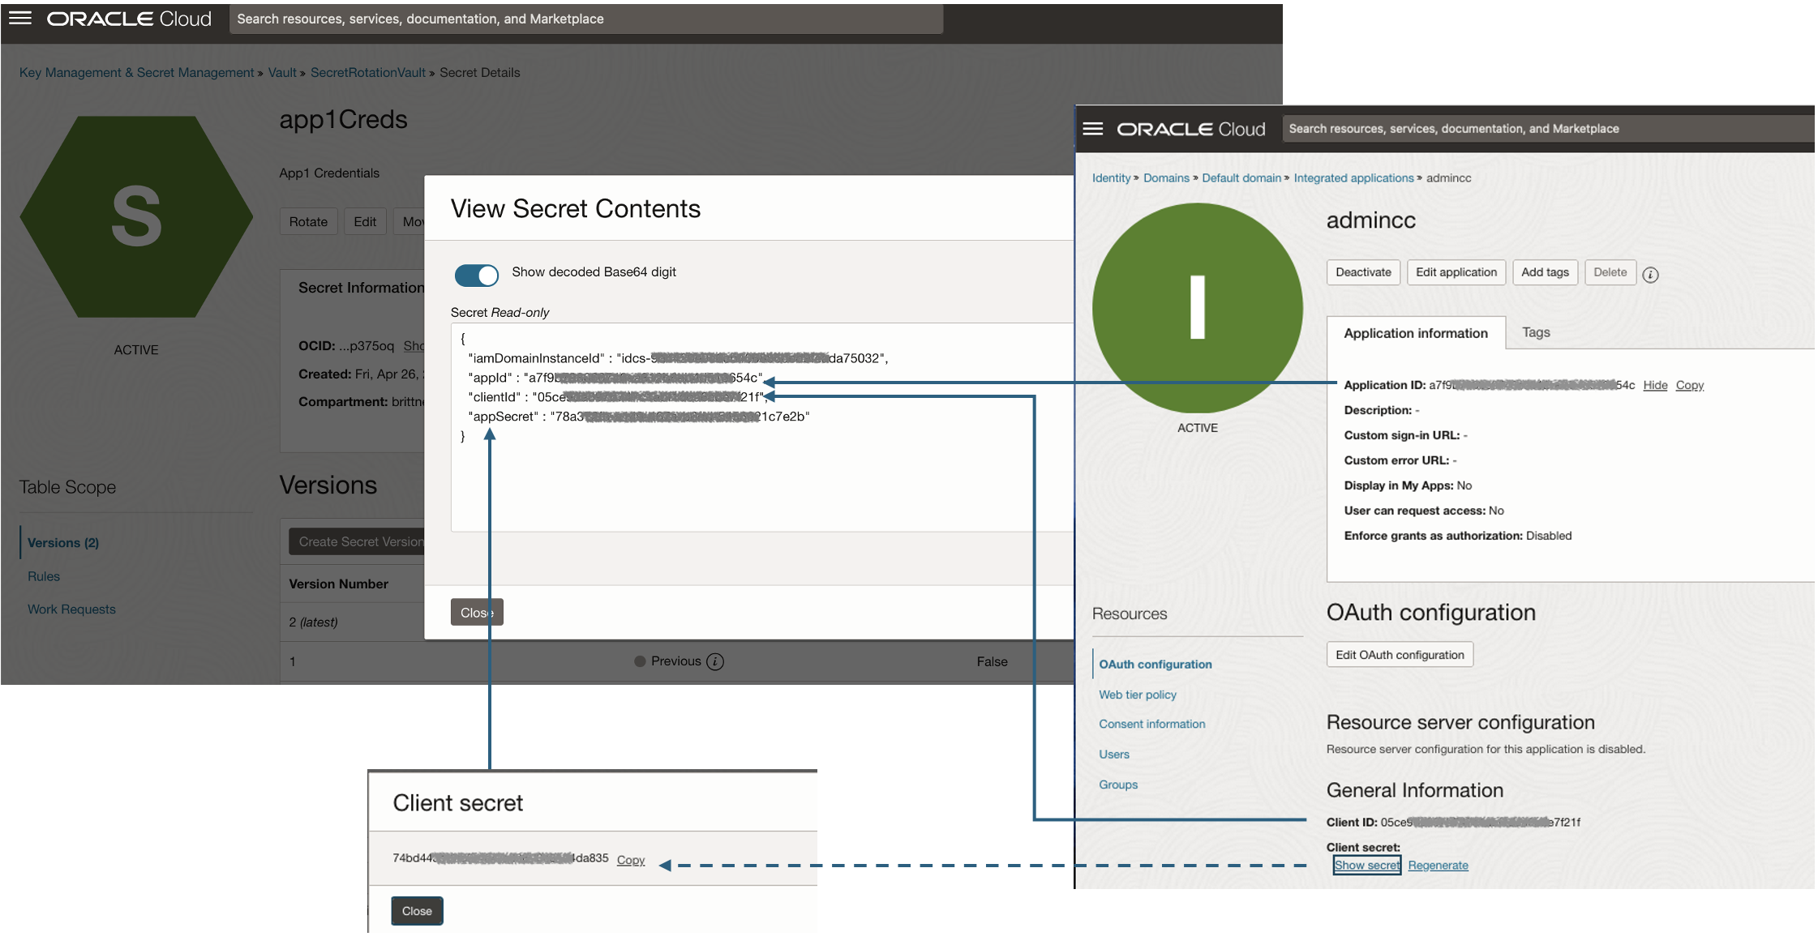The image size is (1818, 945).
Task: Click info icon next to Delete button
Action: coord(1650,275)
